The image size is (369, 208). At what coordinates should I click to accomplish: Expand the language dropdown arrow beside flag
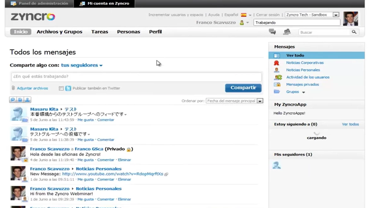click(250, 15)
